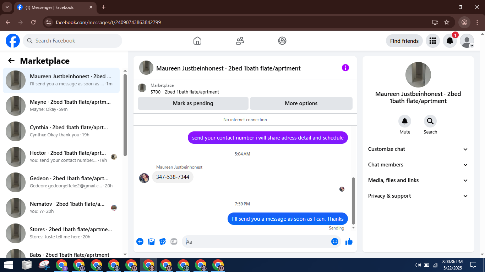Image resolution: width=485 pixels, height=272 pixels.
Task: Open the Mayne conversation
Action: click(x=61, y=106)
